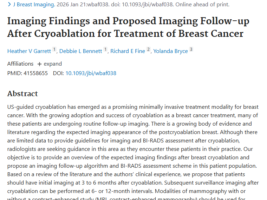The image size is (267, 200).
Task: Click affiliation superscript 2 after Fine
Action: click(149, 50)
